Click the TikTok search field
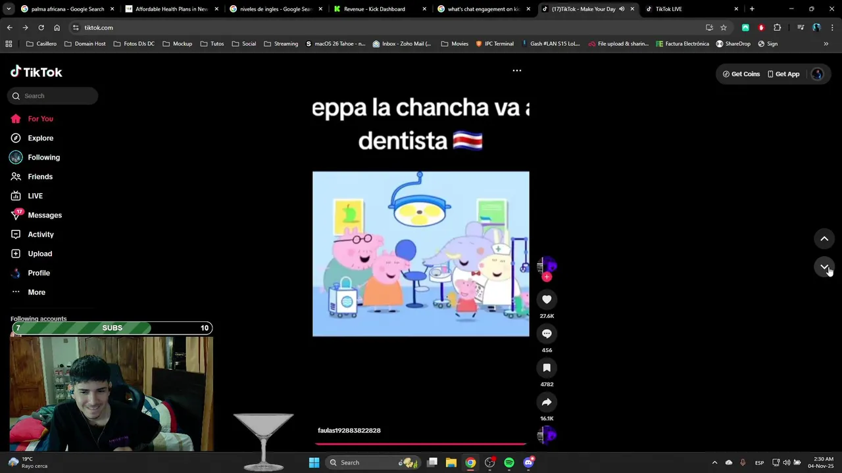This screenshot has height=473, width=842. tap(53, 96)
